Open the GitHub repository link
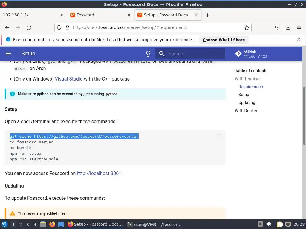Viewport: 306px width, 229px height. tap(251, 54)
